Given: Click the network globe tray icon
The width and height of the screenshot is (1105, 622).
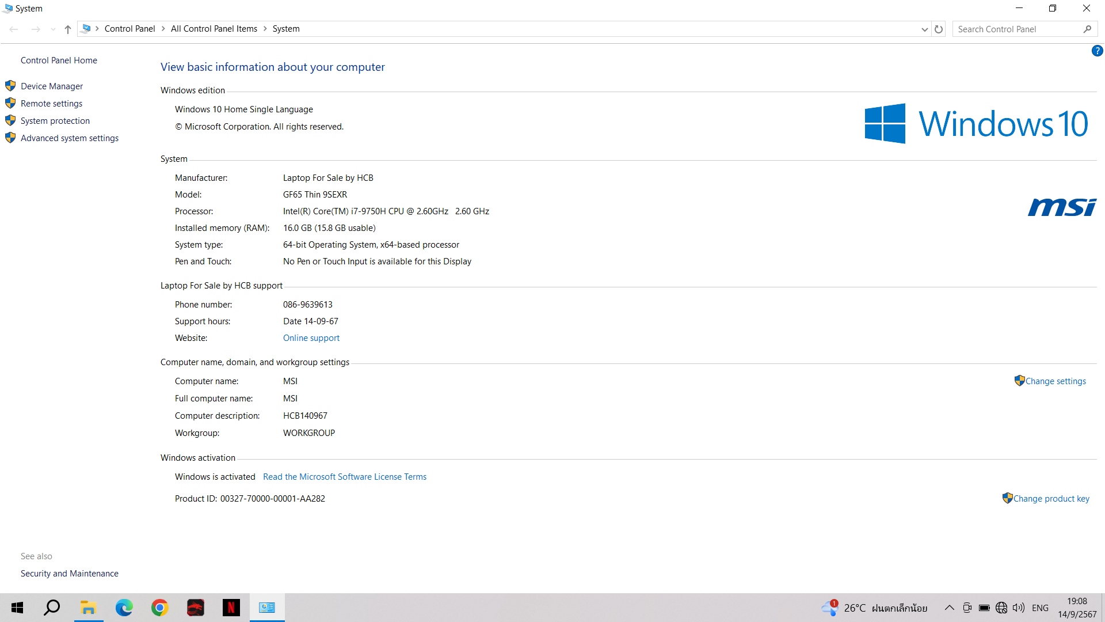Looking at the screenshot, I should 1001,608.
